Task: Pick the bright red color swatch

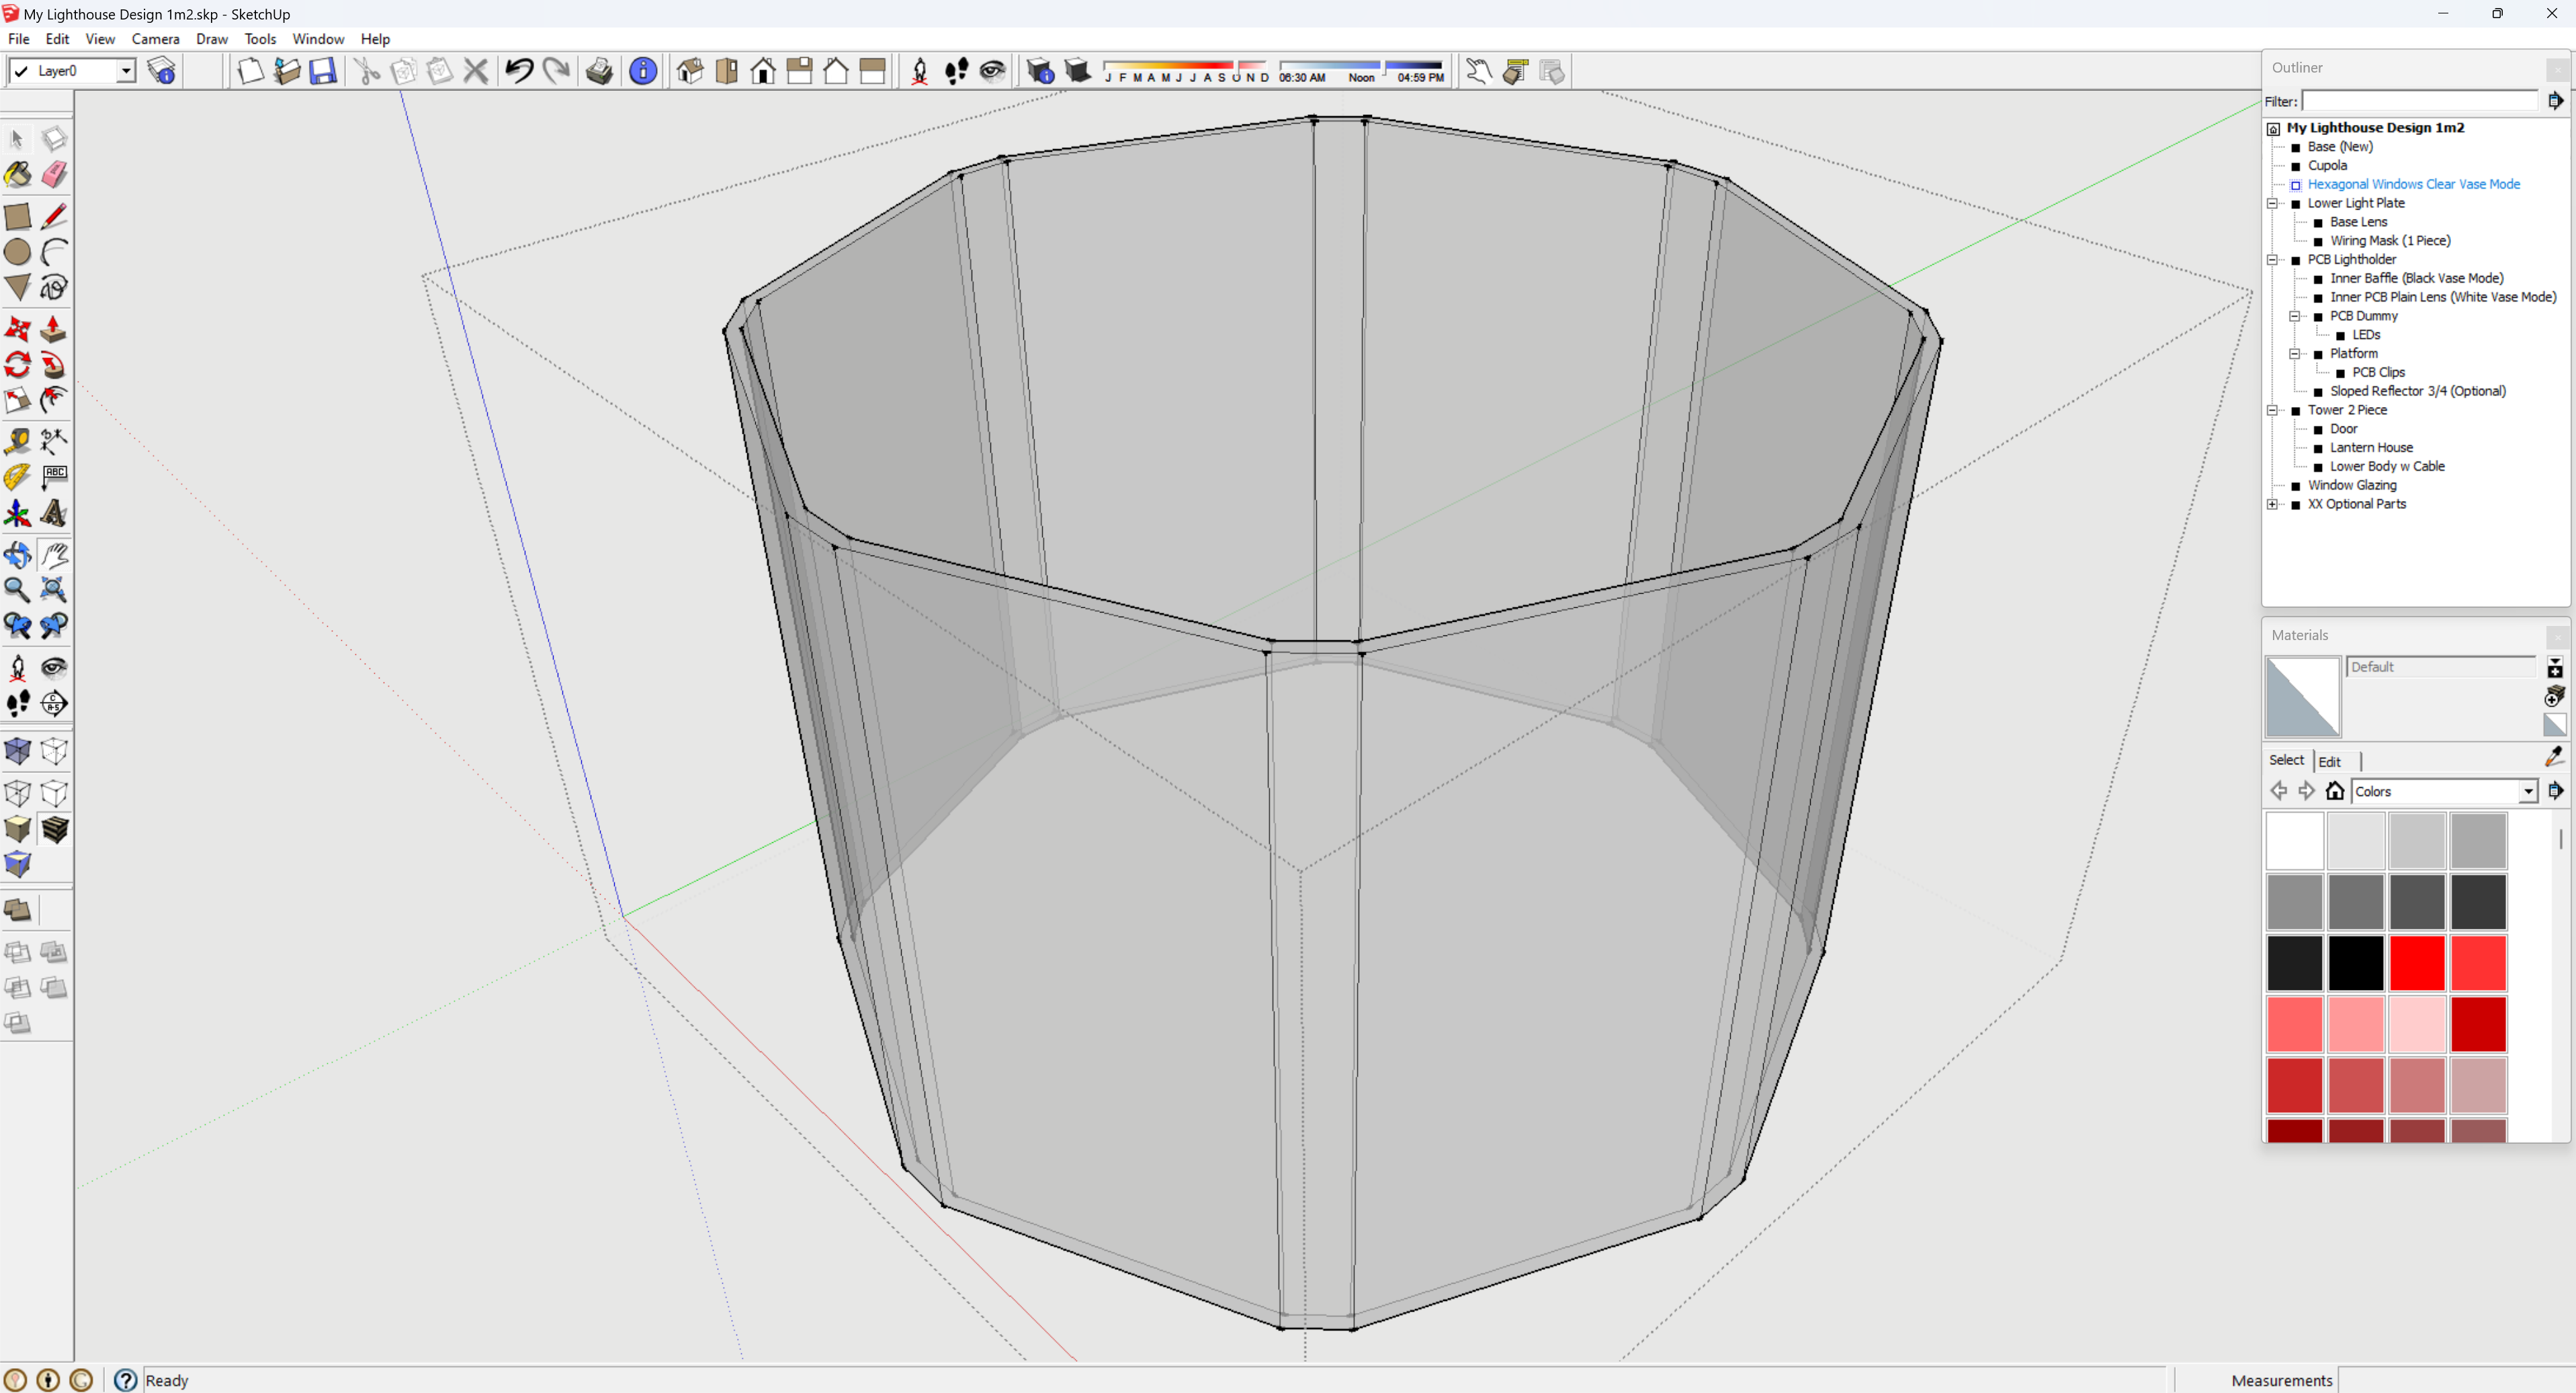Action: point(2417,962)
